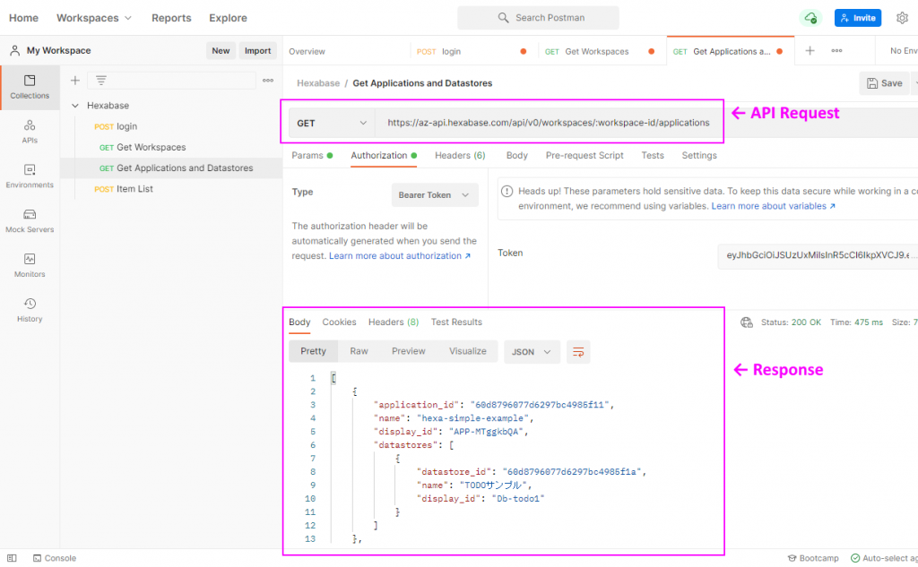This screenshot has height=567, width=918.
Task: Open the Environments sidebar panel
Action: coord(30,176)
